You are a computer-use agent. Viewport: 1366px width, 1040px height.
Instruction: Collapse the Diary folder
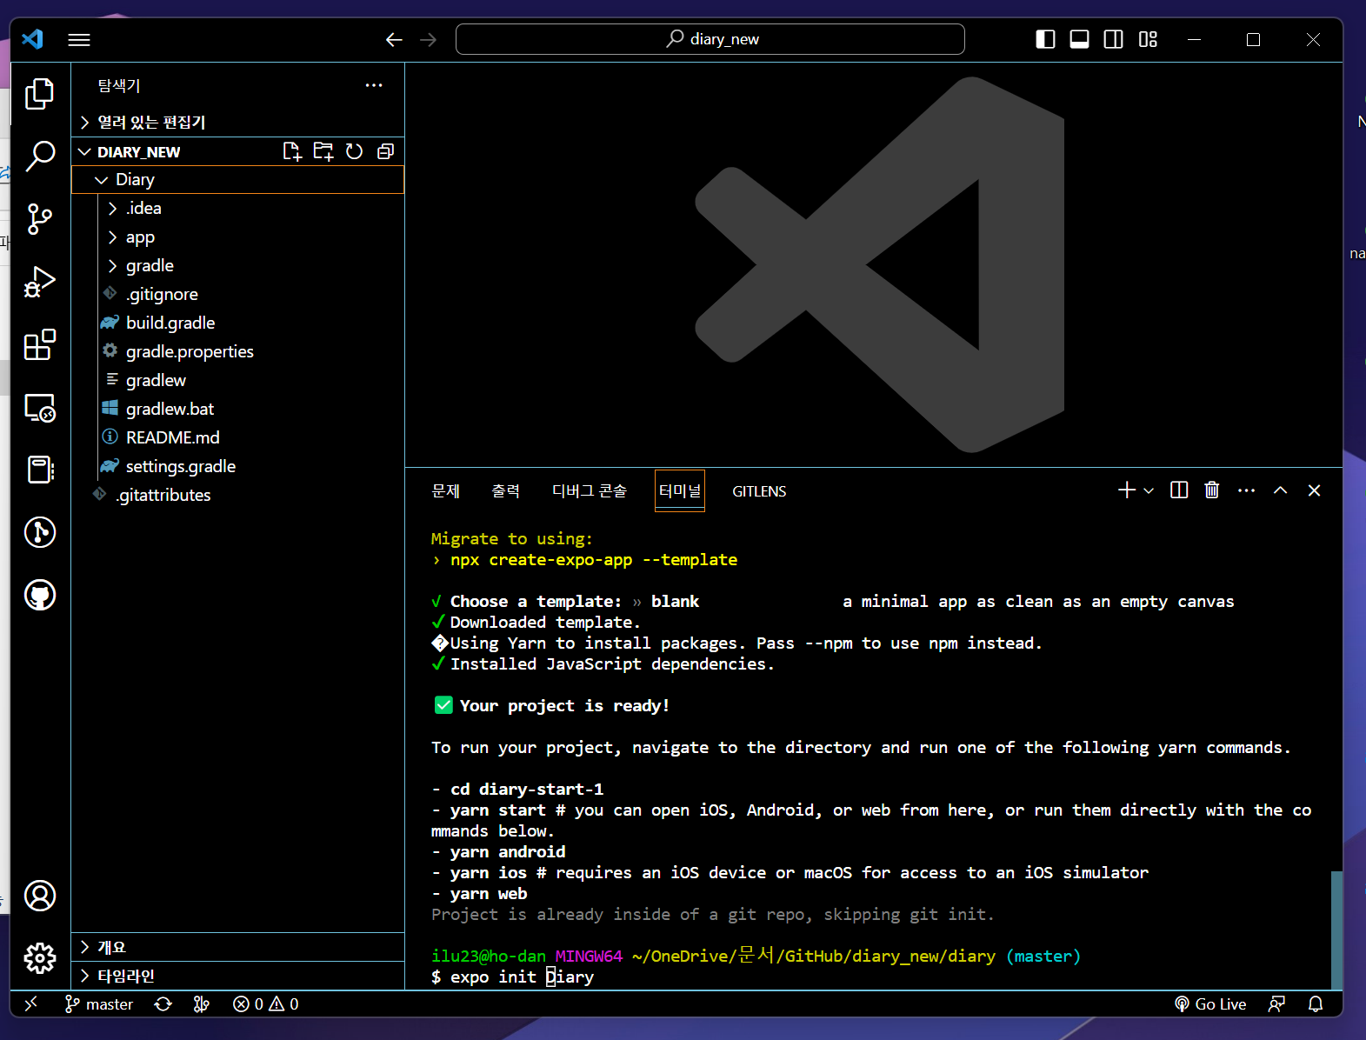(x=237, y=180)
